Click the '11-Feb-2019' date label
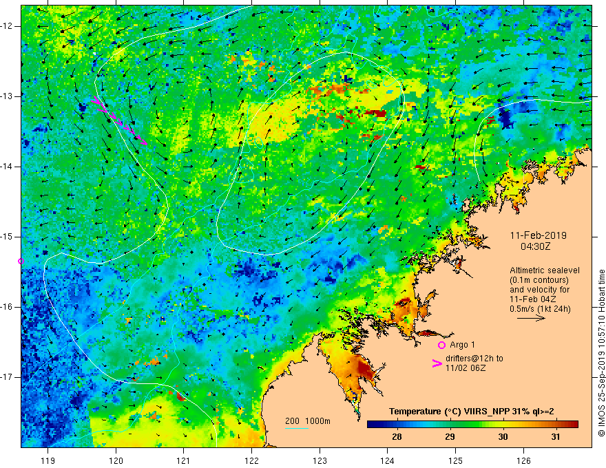The image size is (606, 468). coord(538,235)
